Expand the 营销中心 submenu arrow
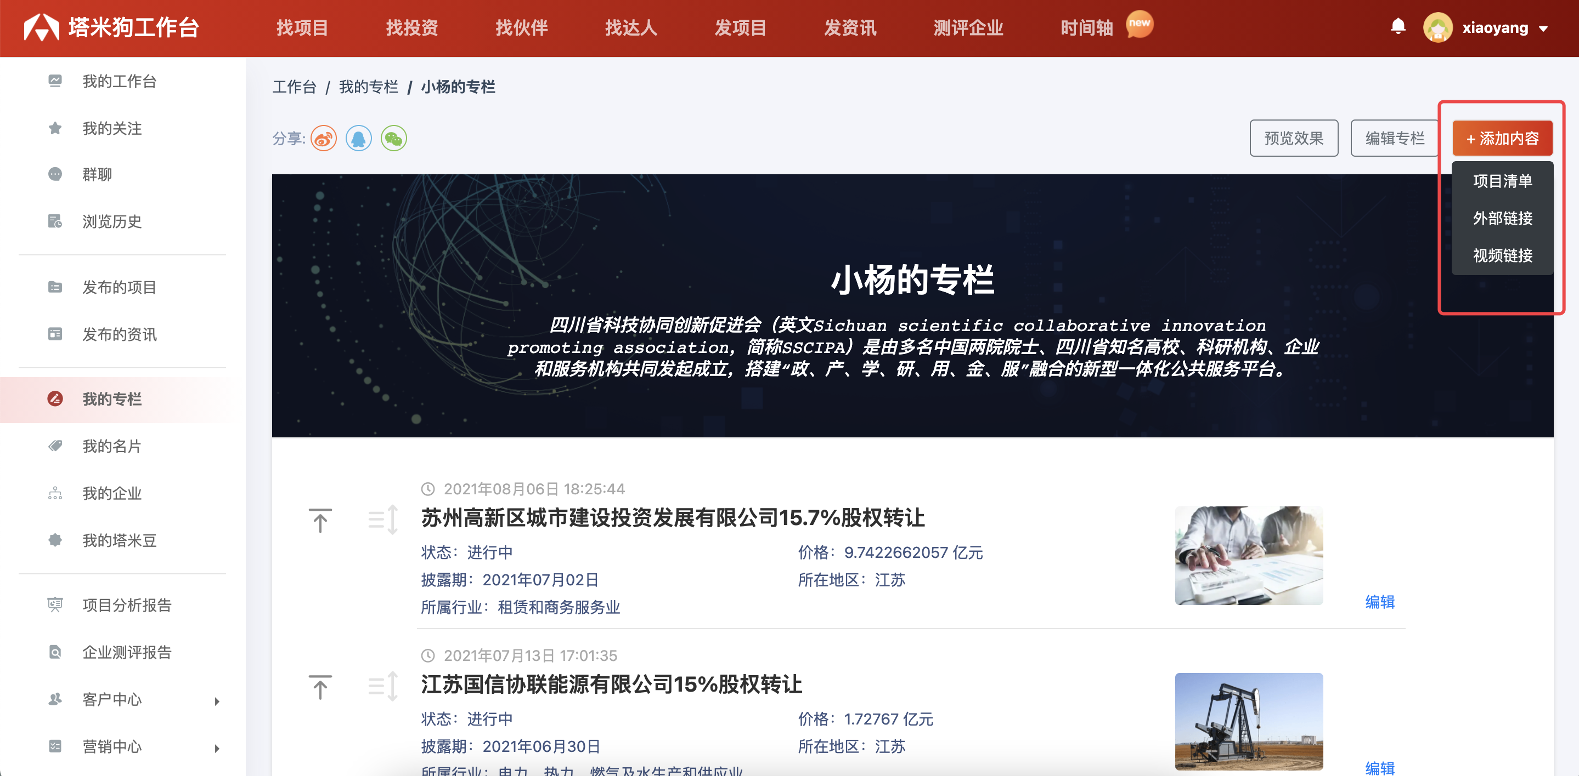Viewport: 1579px width, 776px height. 217,748
